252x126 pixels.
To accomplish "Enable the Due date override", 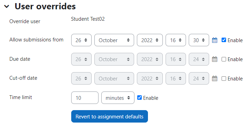I will (x=224, y=59).
